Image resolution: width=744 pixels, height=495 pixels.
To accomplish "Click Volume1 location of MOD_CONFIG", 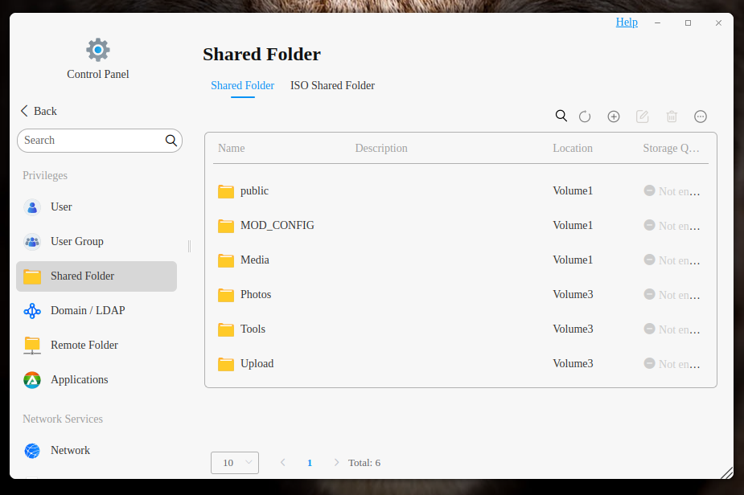I will (573, 225).
